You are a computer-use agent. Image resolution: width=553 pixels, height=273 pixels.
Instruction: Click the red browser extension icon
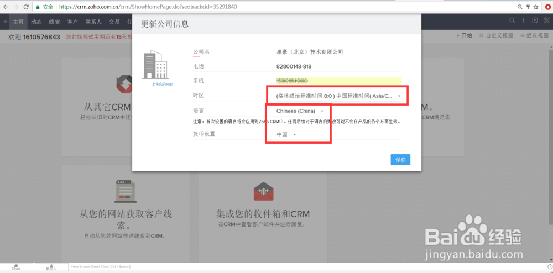(547, 7)
